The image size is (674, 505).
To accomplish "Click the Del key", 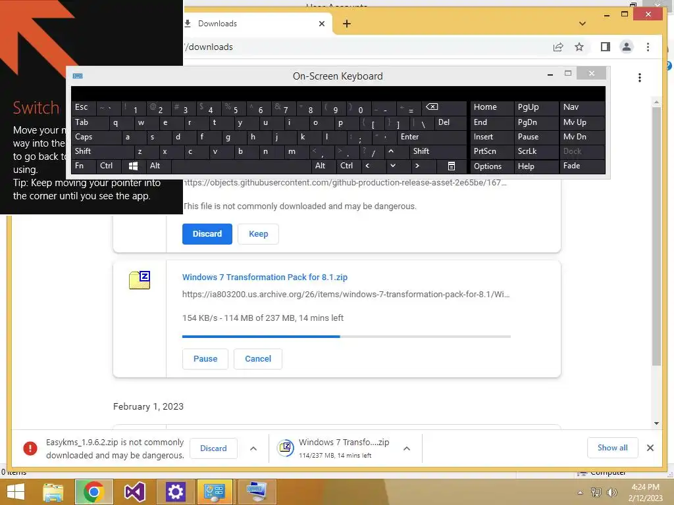I will click(x=451, y=122).
